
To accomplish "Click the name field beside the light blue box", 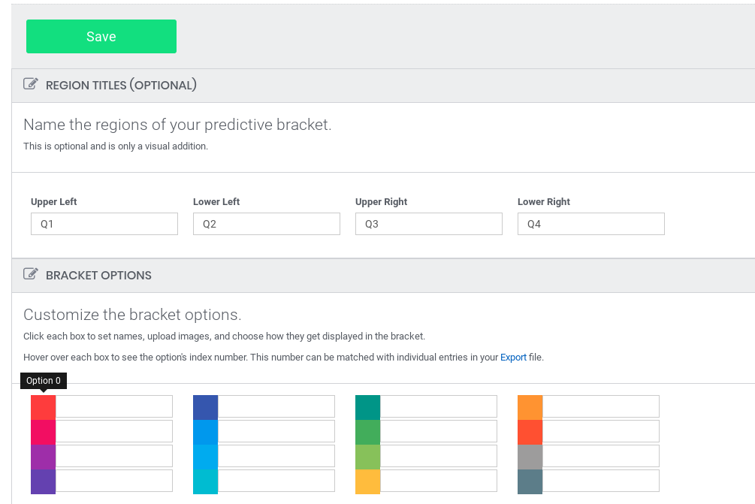I will pos(276,457).
